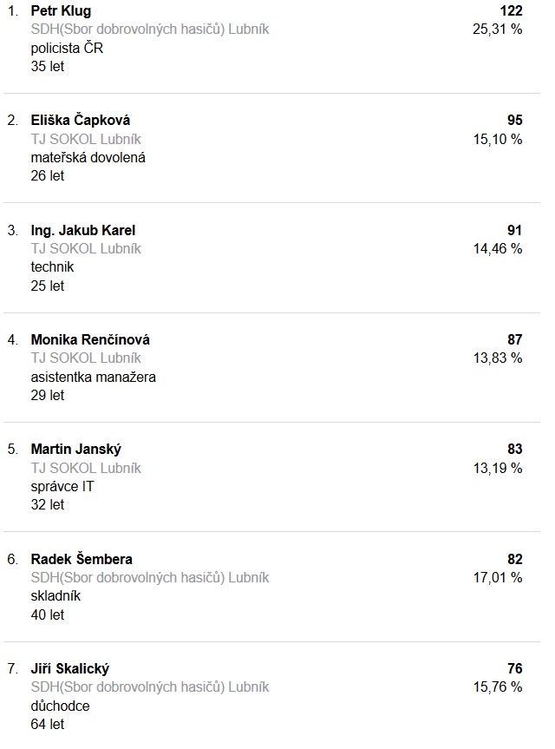
Task: Select the 17,01 % percentage value
Action: pos(497,577)
